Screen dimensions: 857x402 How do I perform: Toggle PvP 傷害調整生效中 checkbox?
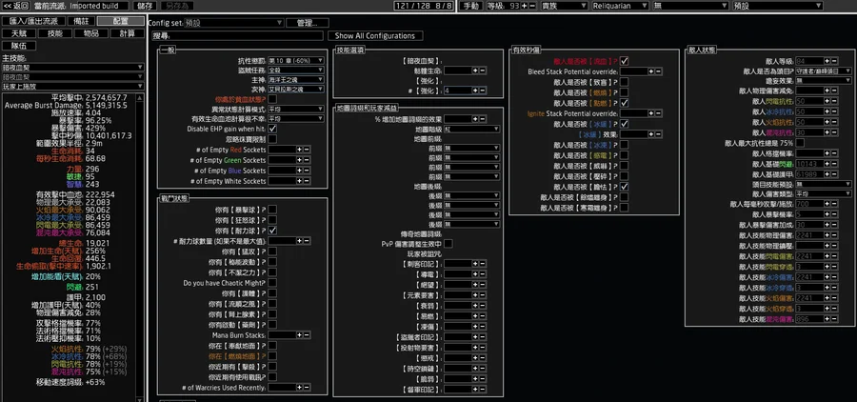[448, 244]
